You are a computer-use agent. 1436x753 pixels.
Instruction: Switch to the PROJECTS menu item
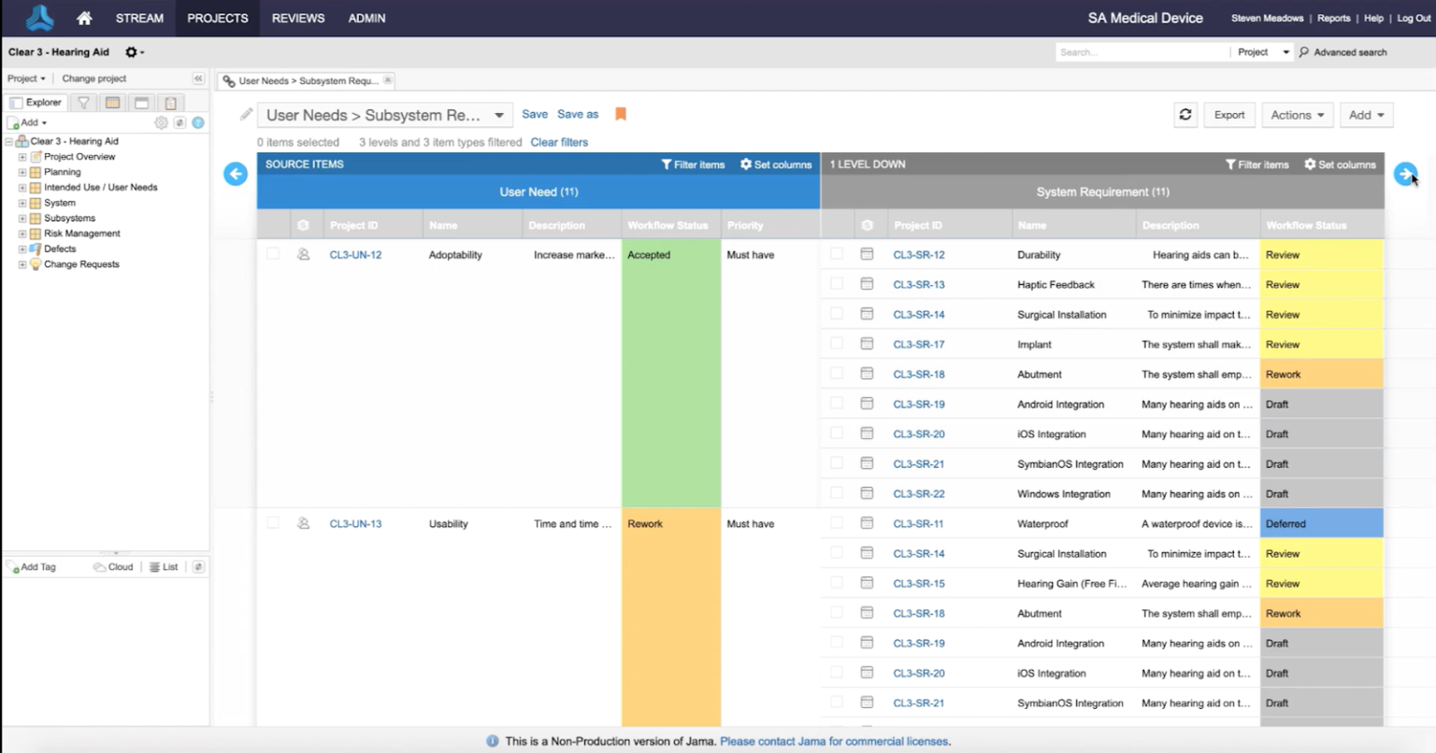[x=216, y=18]
